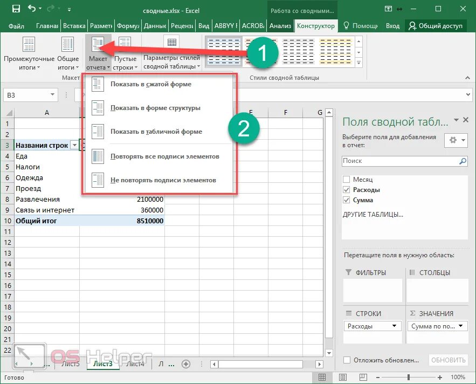The image size is (476, 384).
Task: Open the Названия строк filter dropdown
Action: point(74,145)
